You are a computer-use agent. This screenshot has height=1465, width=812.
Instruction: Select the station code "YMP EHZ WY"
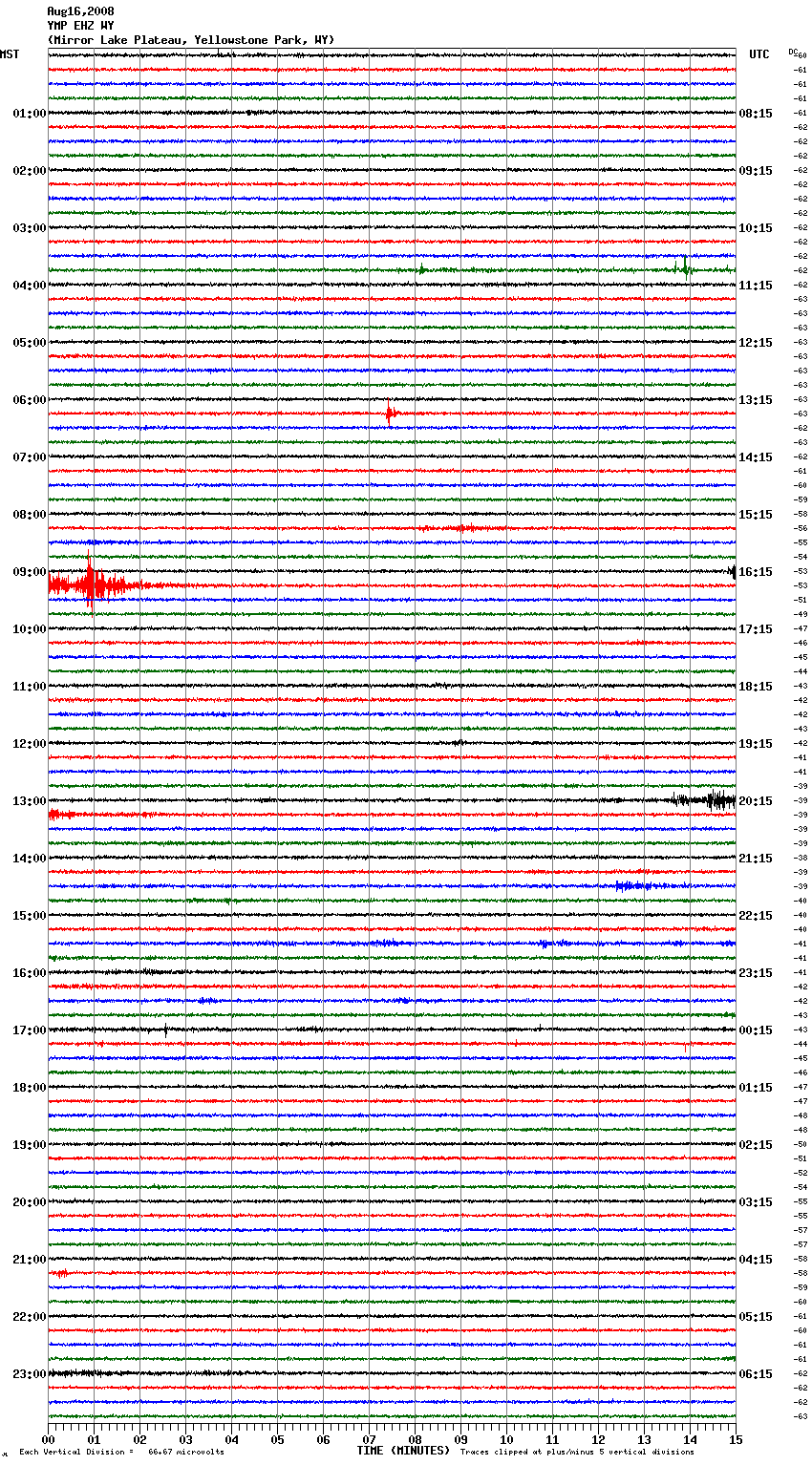click(80, 26)
